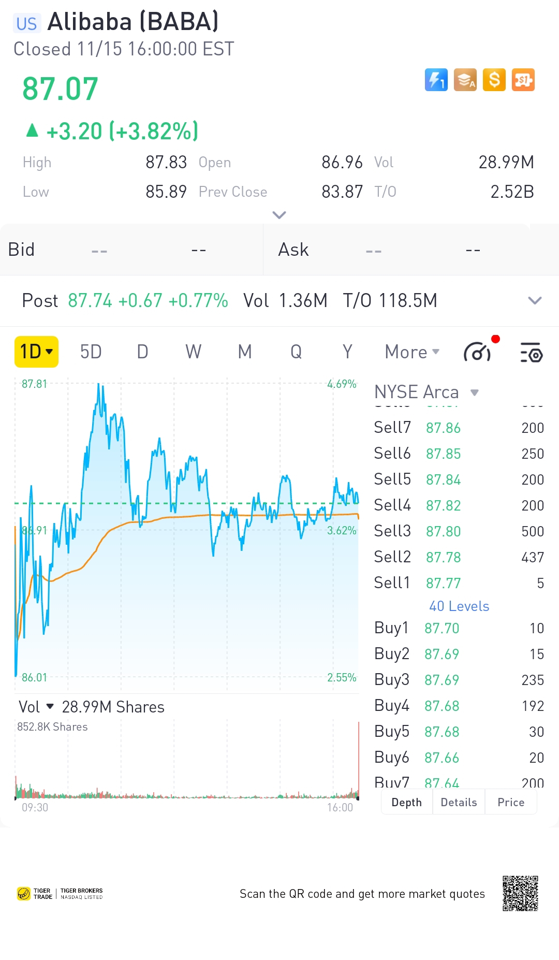This screenshot has width=559, height=960.
Task: Tap the yellow dollar sign badge icon
Action: pyautogui.click(x=494, y=80)
